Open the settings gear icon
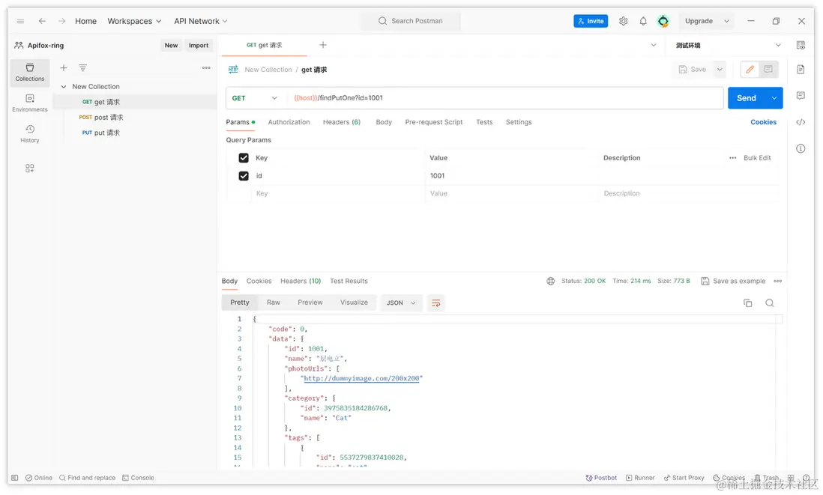This screenshot has width=823, height=495. tap(623, 21)
